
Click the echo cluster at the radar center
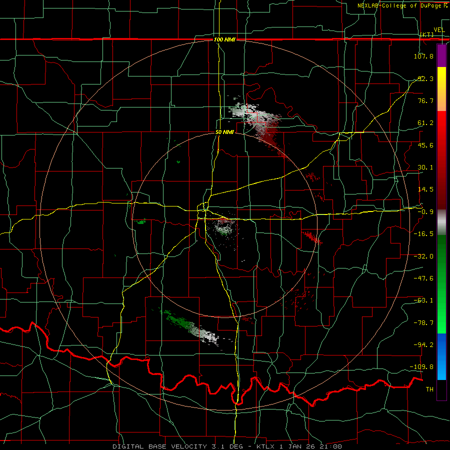[224, 228]
